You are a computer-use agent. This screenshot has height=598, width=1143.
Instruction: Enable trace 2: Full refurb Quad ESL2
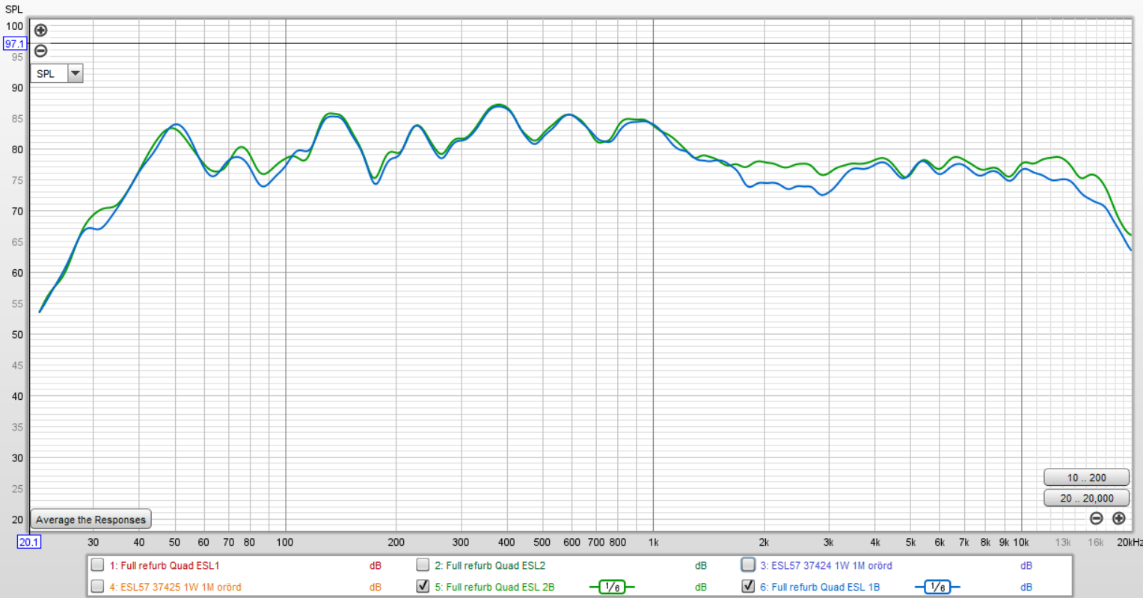tap(423, 565)
